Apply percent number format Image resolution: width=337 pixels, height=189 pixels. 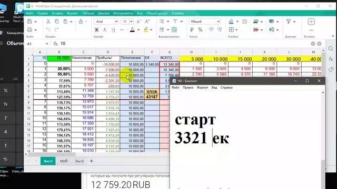(x=200, y=30)
